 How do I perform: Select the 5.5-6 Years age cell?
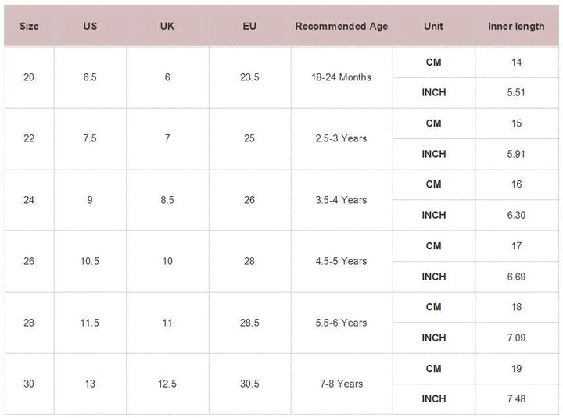point(342,323)
